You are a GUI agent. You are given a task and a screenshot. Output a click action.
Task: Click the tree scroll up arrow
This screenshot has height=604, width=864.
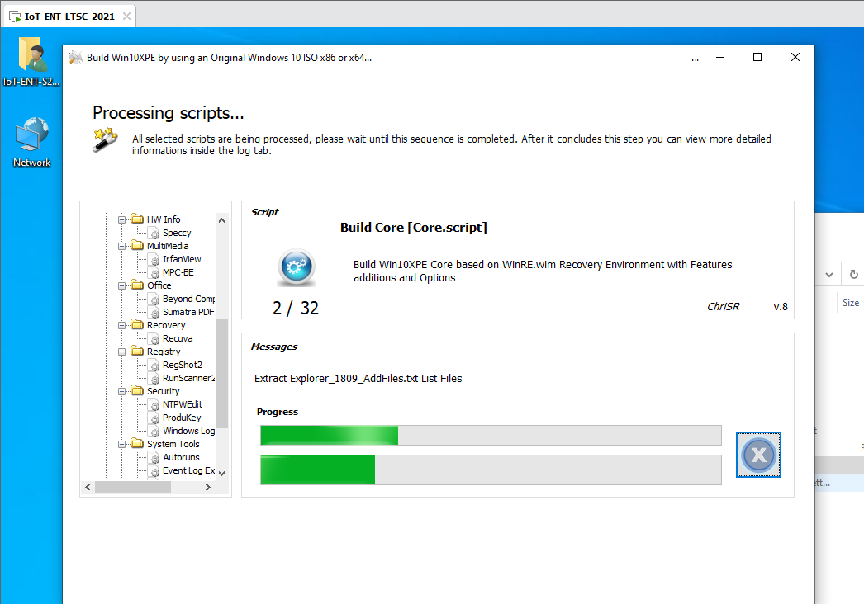click(x=221, y=220)
